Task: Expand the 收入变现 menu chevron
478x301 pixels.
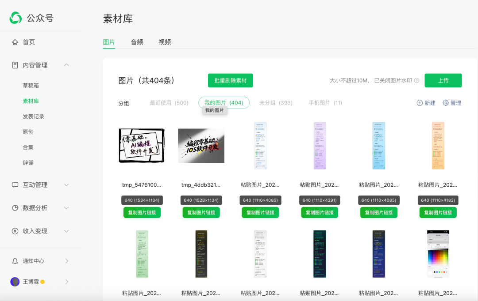Action: click(66, 231)
